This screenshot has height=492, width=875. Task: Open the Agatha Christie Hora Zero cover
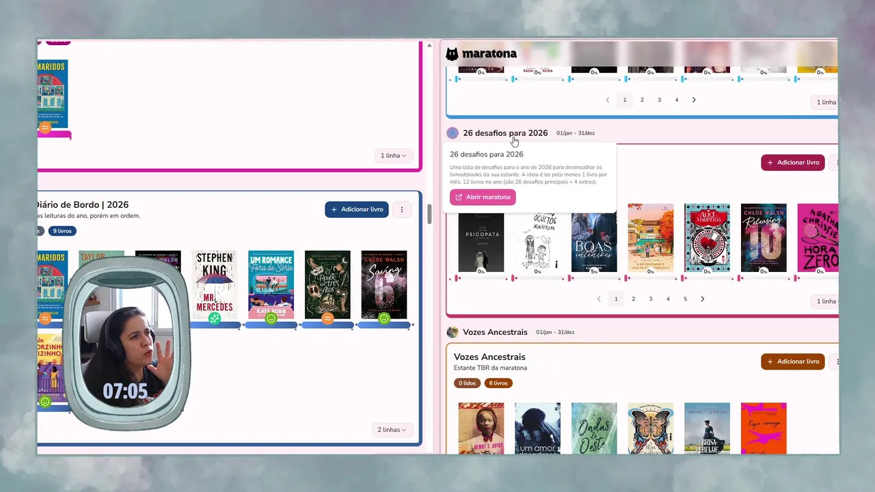coord(818,238)
